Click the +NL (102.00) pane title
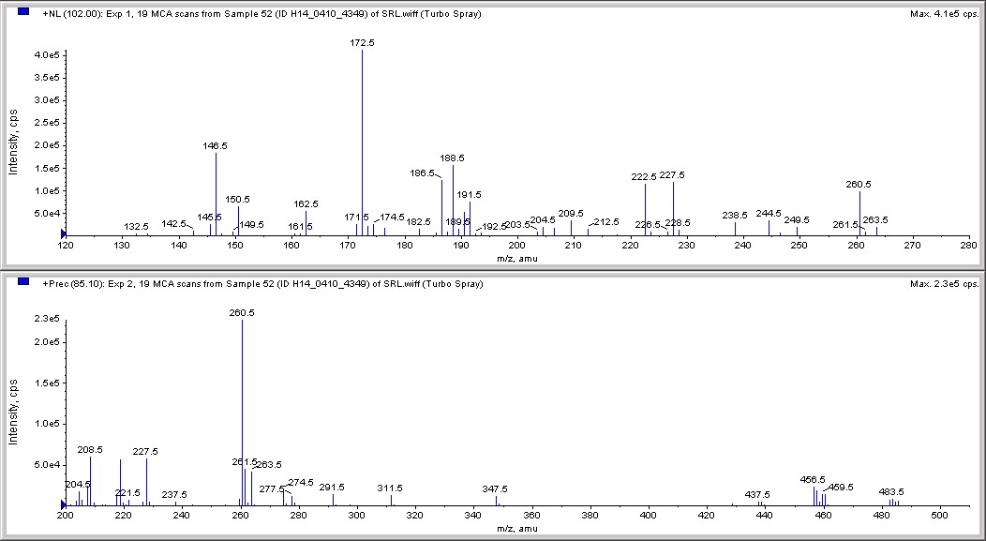986x541 pixels. (x=261, y=14)
